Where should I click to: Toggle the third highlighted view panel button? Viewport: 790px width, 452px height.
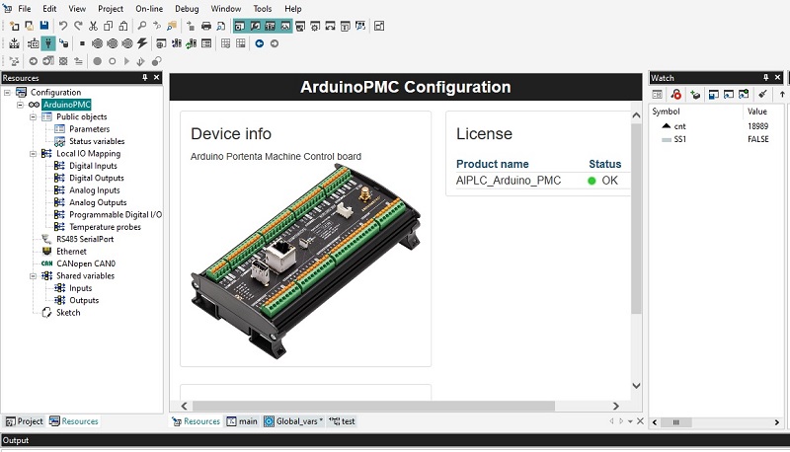point(271,27)
